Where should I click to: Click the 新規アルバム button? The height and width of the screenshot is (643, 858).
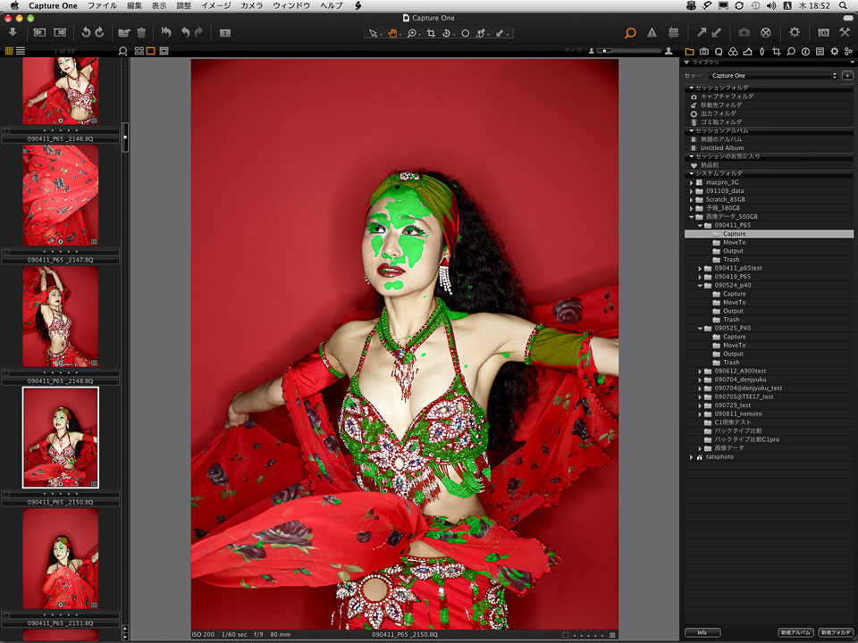pyautogui.click(x=795, y=632)
